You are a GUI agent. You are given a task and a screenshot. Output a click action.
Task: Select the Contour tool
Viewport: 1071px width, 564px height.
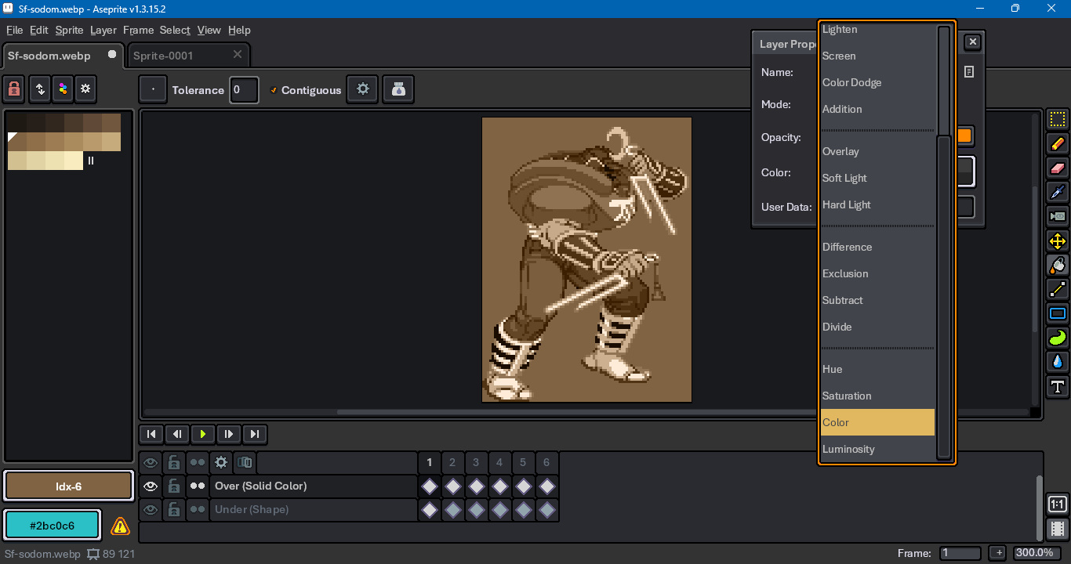click(1057, 338)
